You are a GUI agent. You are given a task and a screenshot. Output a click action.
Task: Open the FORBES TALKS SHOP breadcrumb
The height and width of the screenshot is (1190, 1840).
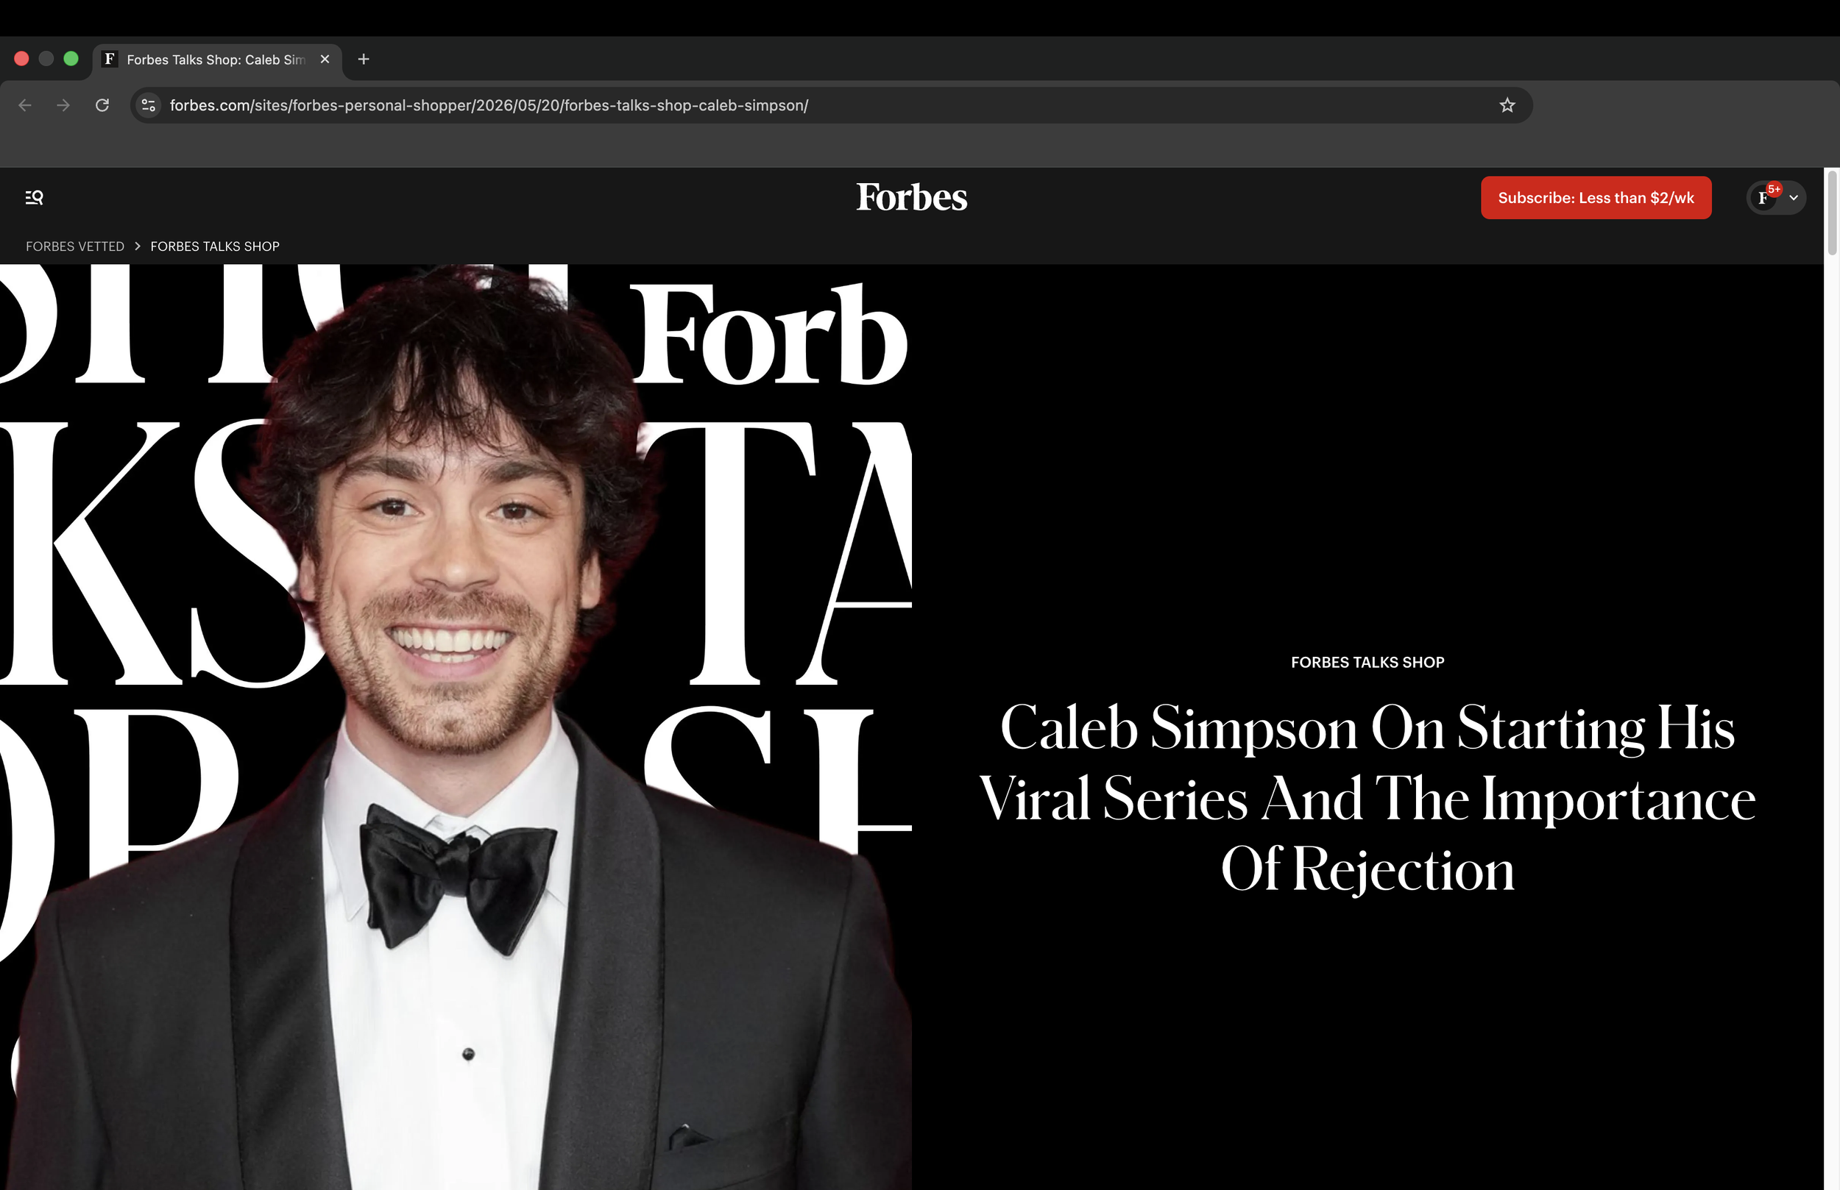click(215, 246)
